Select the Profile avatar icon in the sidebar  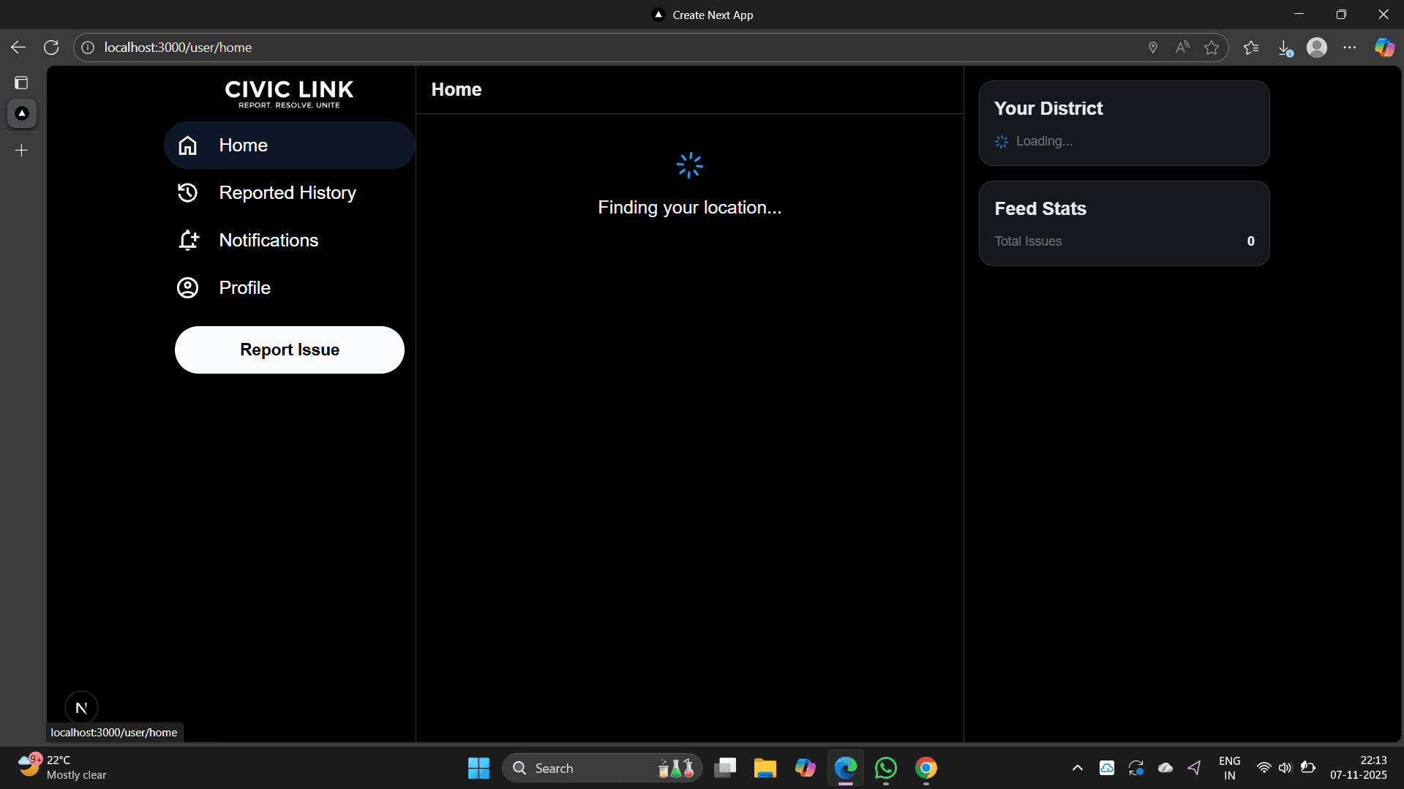click(x=187, y=287)
